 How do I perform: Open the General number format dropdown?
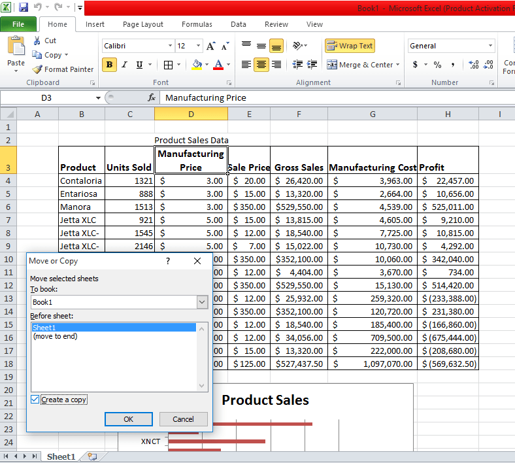point(490,46)
